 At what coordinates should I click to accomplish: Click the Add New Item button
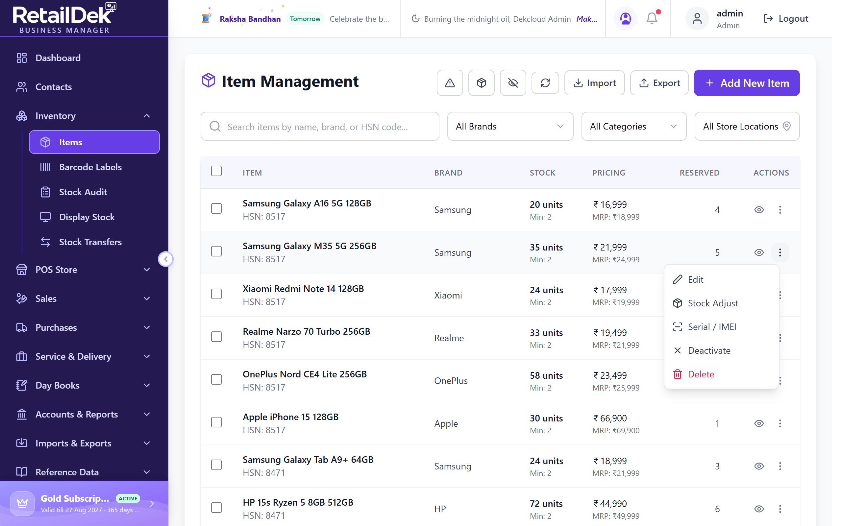(747, 83)
